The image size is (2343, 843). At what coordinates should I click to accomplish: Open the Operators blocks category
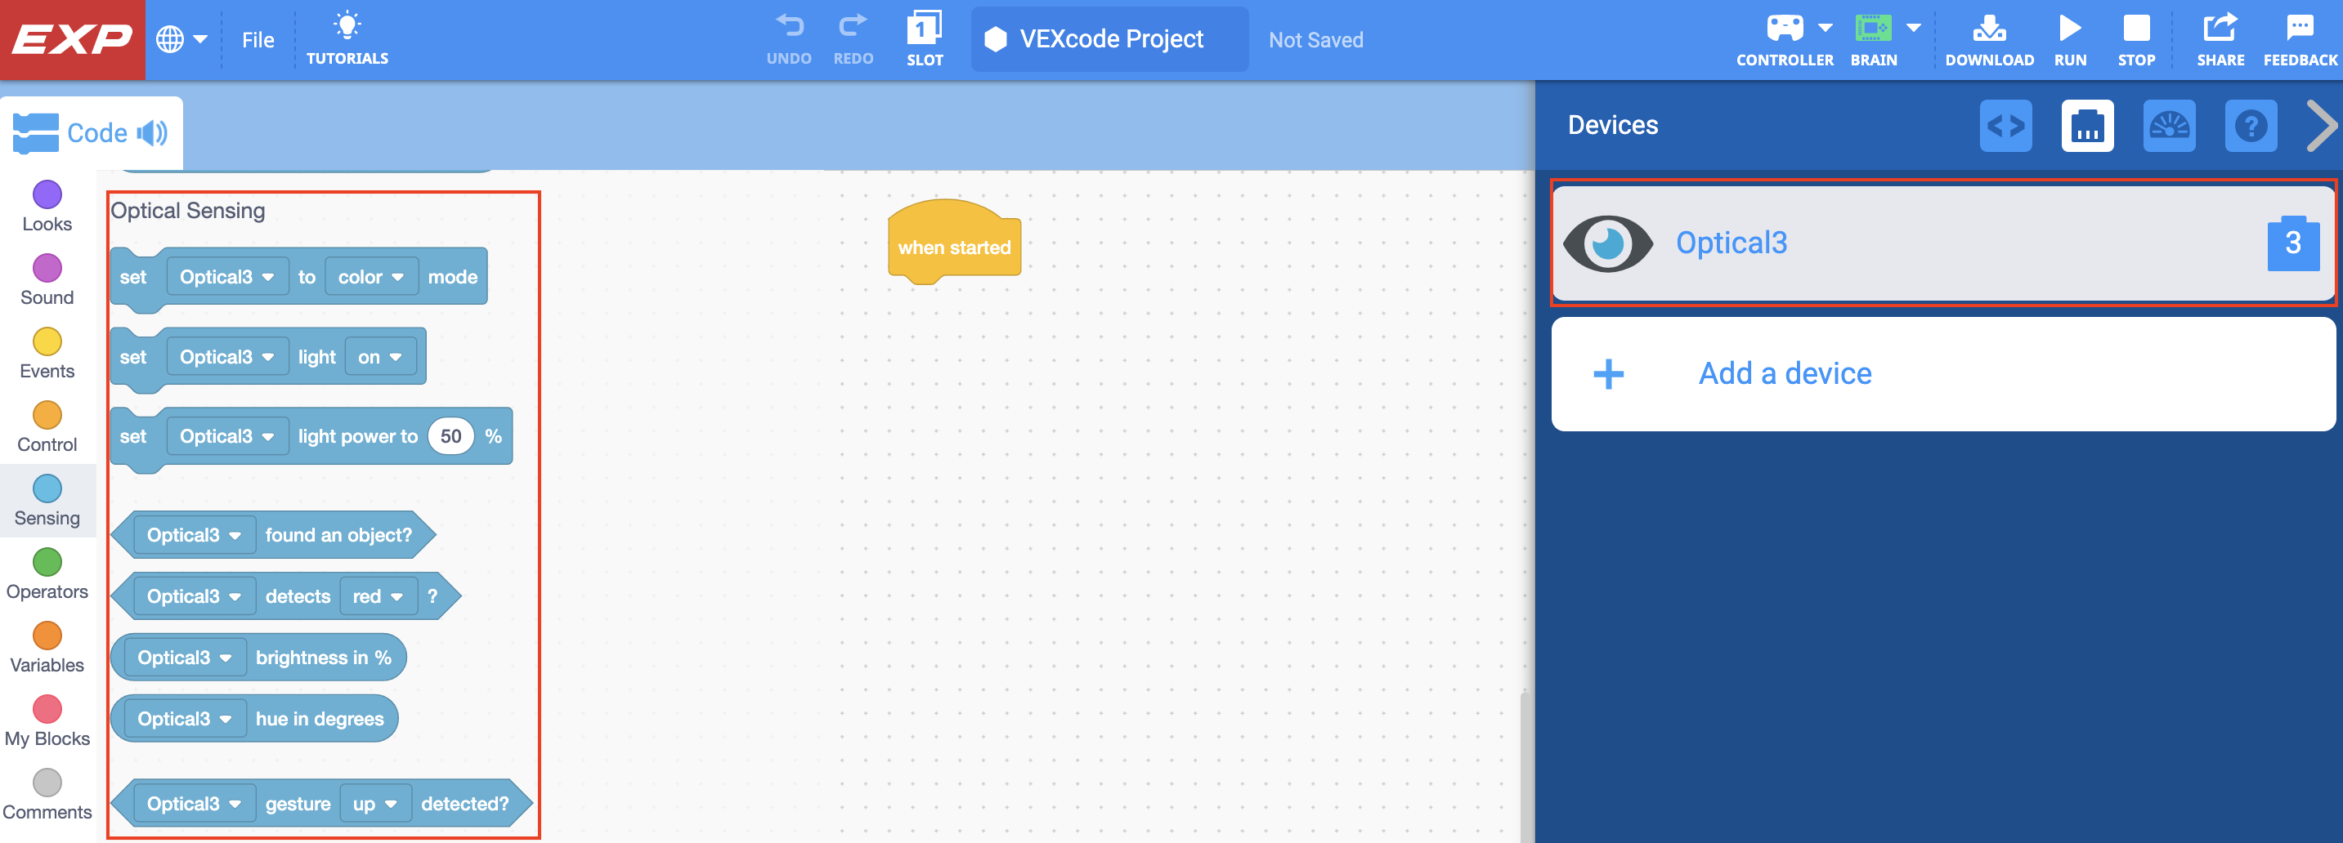[x=47, y=574]
